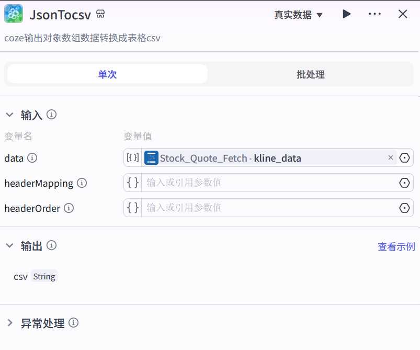The width and height of the screenshot is (420, 350).
Task: Focus the headerOrder value input
Action: tap(269, 208)
